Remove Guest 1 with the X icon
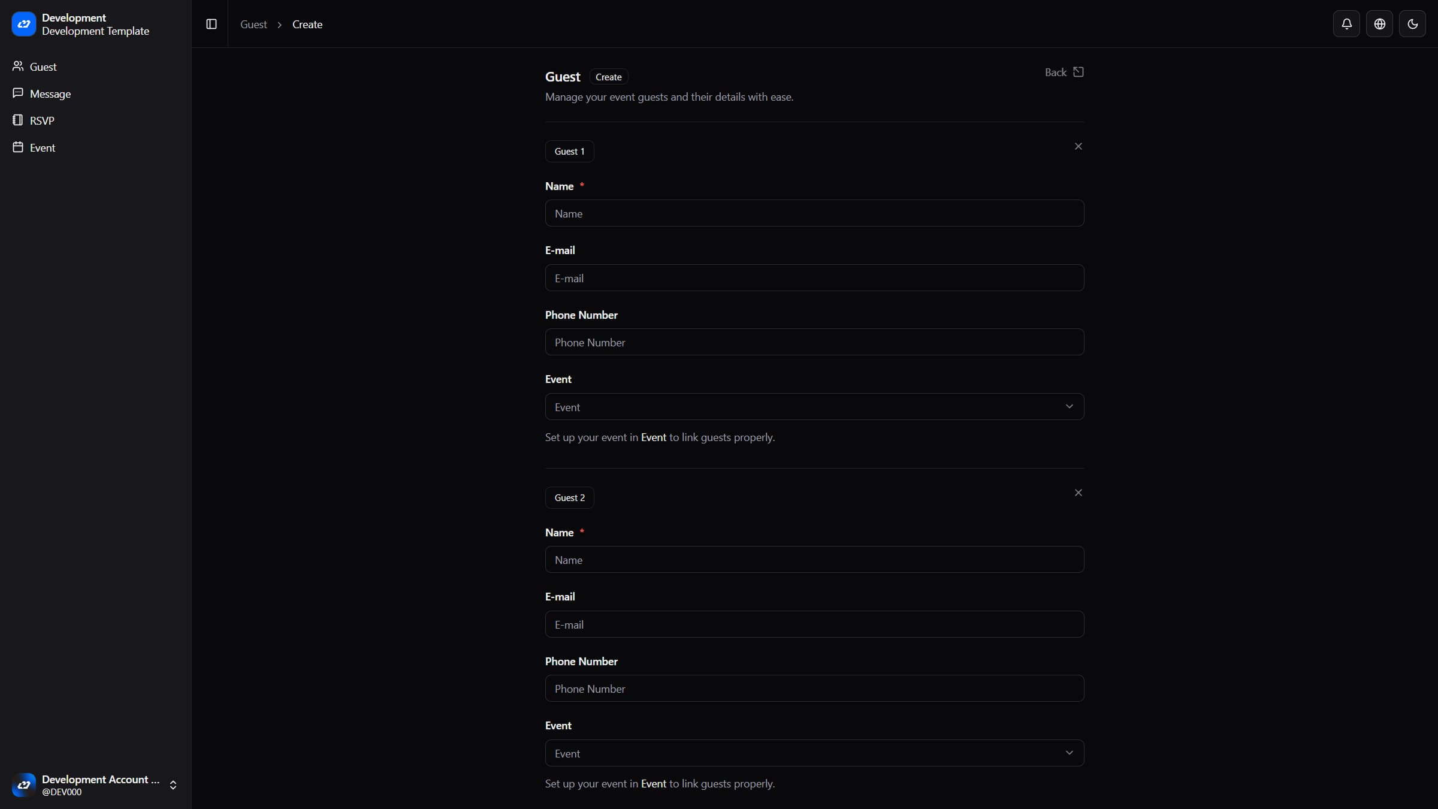The width and height of the screenshot is (1438, 809). point(1078,146)
